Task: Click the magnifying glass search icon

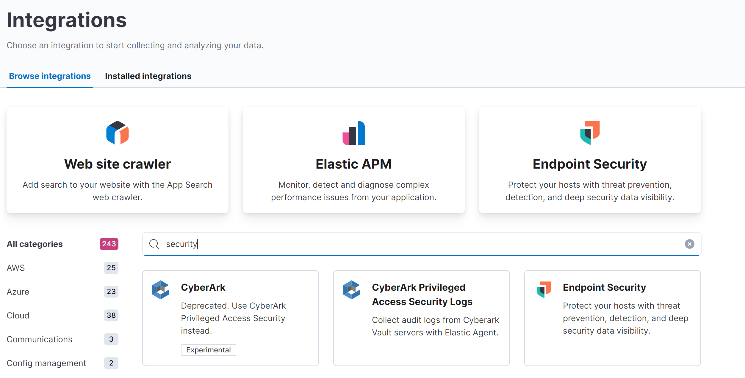Action: point(154,244)
